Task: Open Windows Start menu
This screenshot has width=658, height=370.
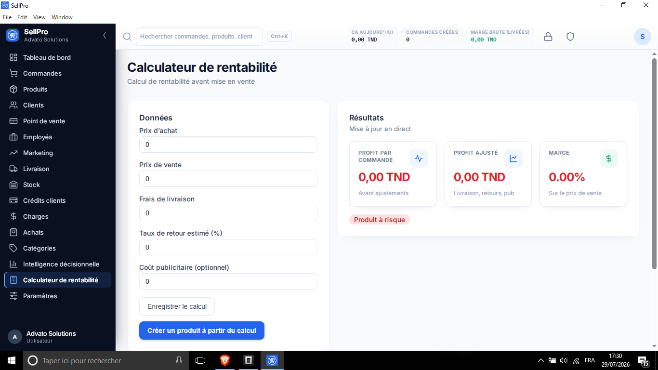Action: (12, 360)
